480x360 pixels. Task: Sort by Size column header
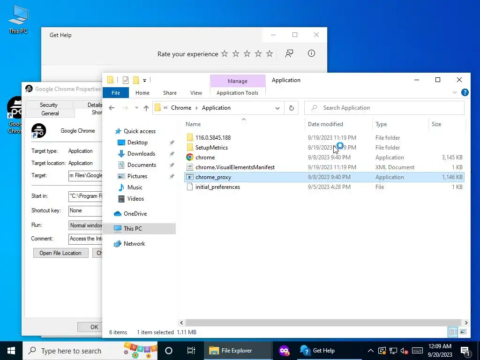click(x=436, y=124)
